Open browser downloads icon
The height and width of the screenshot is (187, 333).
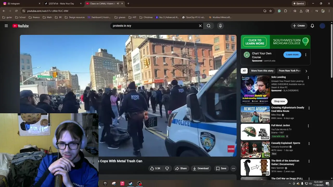(x=301, y=11)
